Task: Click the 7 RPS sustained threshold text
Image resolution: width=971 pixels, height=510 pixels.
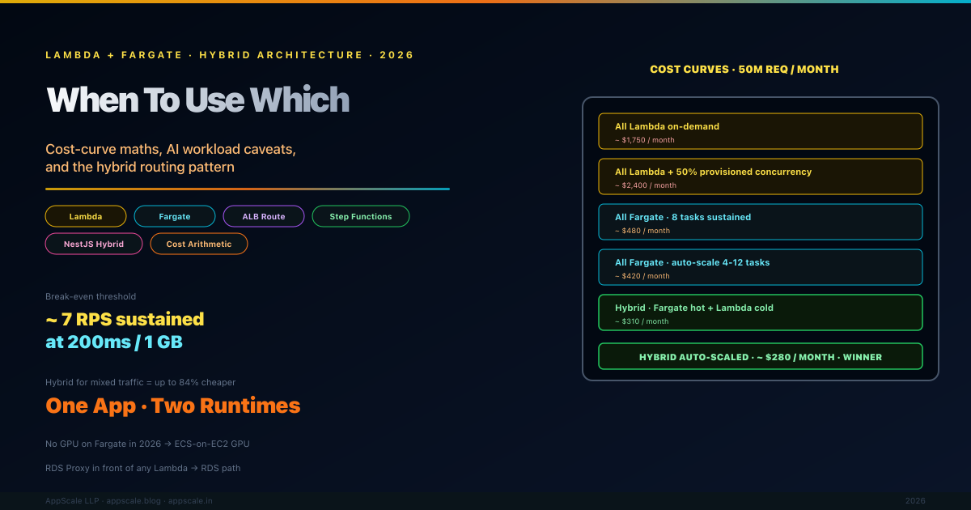Action: [125, 319]
